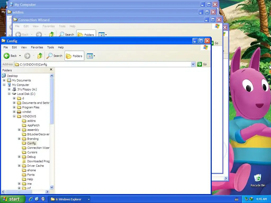Open the View menu in Config window
The width and height of the screenshot is (271, 203).
pyautogui.click(x=24, y=47)
